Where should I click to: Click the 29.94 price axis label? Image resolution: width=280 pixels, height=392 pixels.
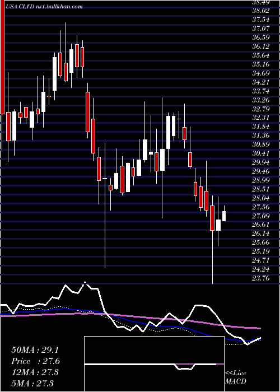click(261, 162)
